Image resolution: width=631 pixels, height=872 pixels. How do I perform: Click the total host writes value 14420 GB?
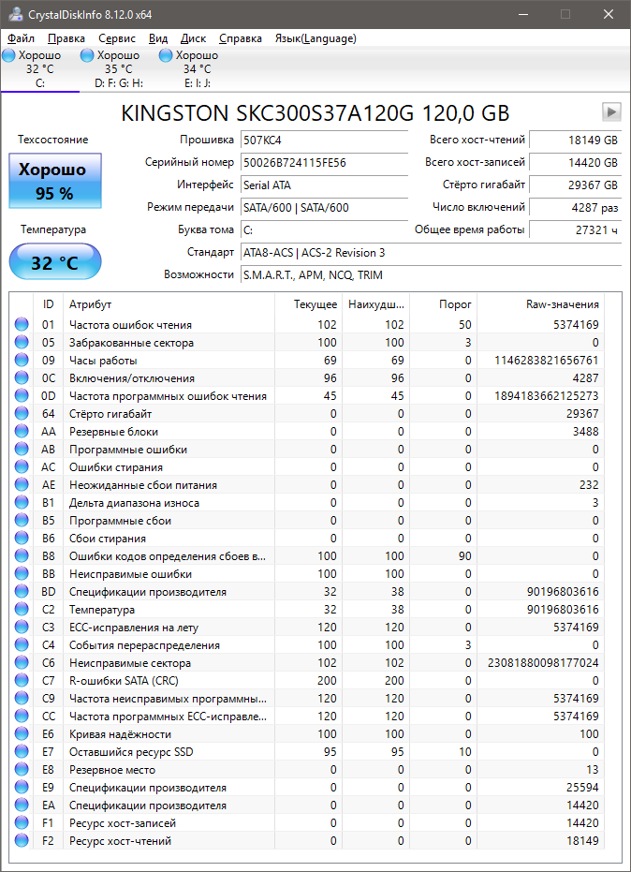tap(576, 162)
